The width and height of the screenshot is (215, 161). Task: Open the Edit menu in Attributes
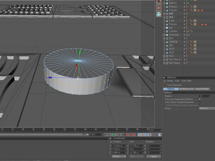(x=177, y=81)
